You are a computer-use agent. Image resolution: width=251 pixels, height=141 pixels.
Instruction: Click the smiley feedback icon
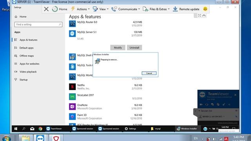pos(205,9)
